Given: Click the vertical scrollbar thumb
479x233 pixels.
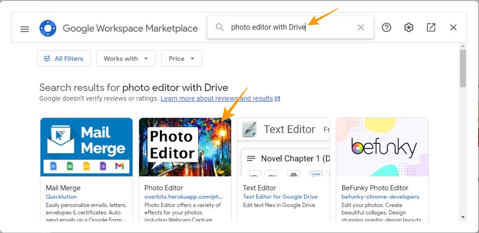Looking at the screenshot, I should [463, 69].
